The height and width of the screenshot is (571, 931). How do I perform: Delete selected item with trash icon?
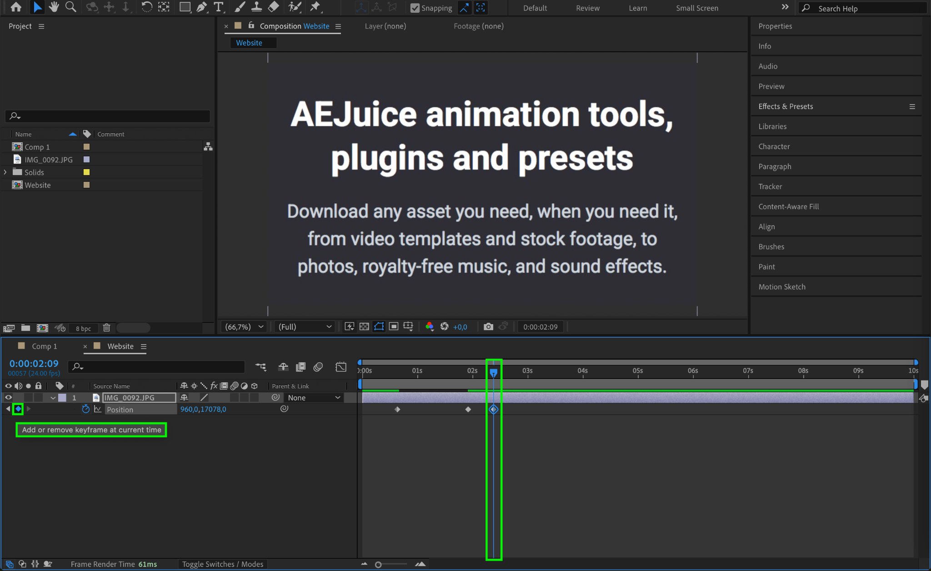(106, 328)
